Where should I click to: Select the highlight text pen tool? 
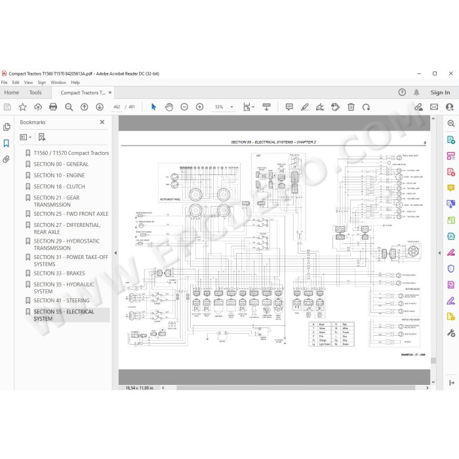pos(305,107)
